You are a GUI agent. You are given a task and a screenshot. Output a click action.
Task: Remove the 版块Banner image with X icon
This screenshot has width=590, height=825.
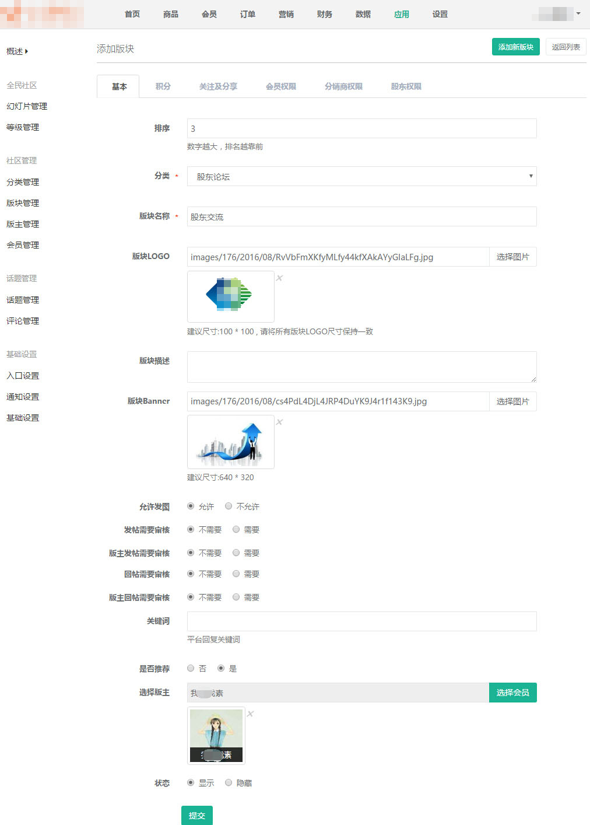(279, 422)
